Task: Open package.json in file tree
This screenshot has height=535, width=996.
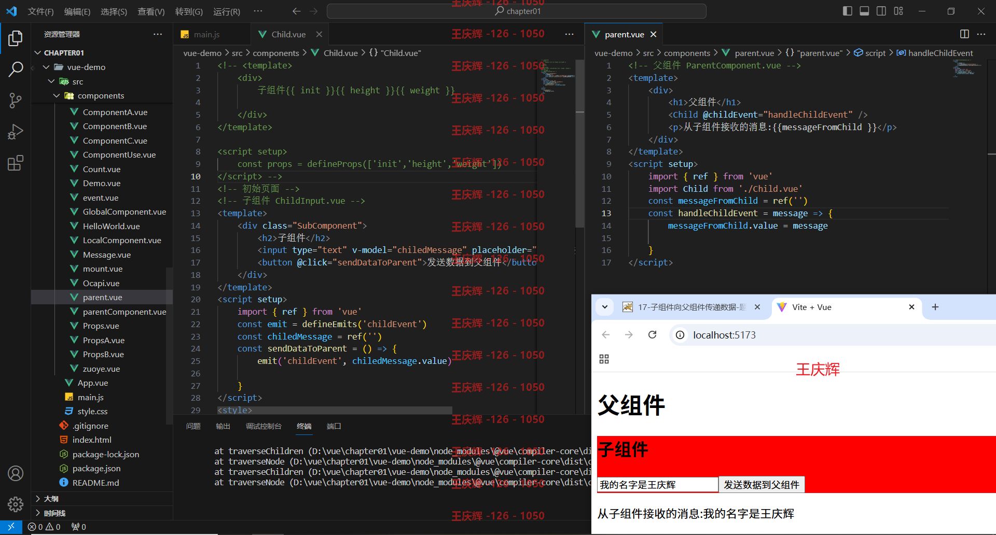Action: [x=96, y=468]
